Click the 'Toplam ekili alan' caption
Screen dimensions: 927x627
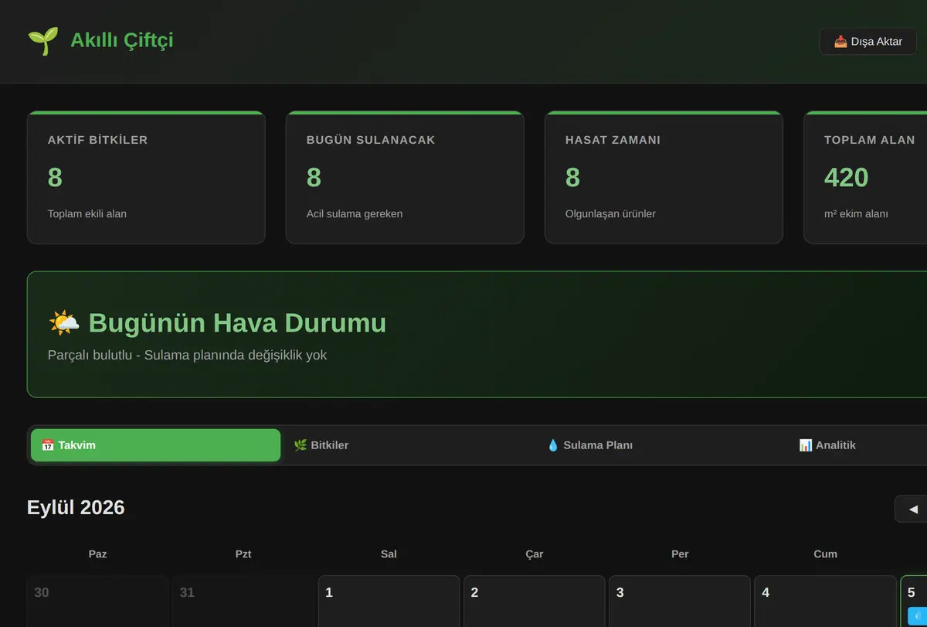[87, 214]
